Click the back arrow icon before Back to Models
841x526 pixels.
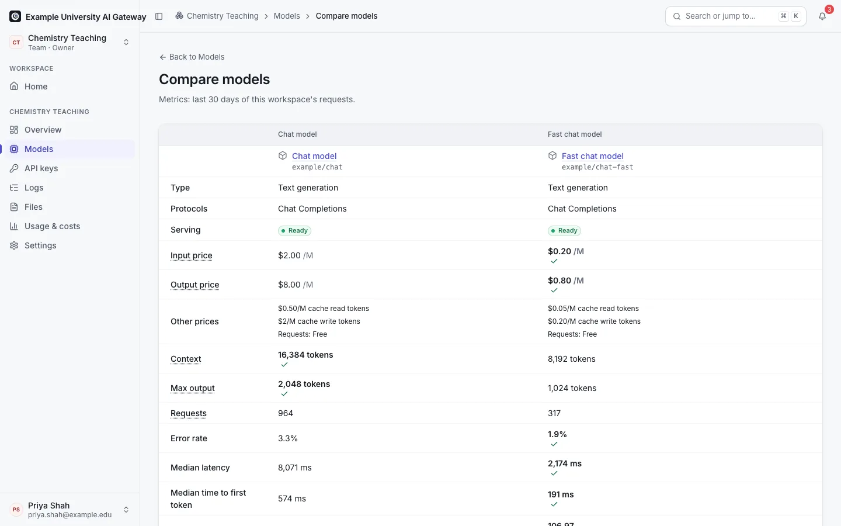[163, 57]
